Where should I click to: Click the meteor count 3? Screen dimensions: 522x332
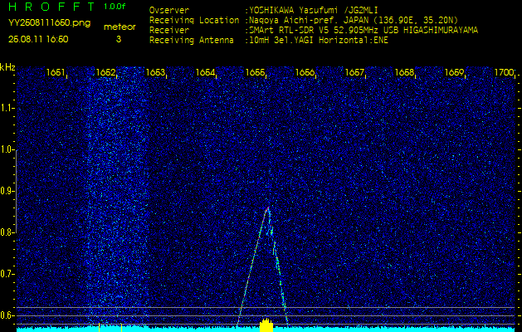click(x=119, y=39)
